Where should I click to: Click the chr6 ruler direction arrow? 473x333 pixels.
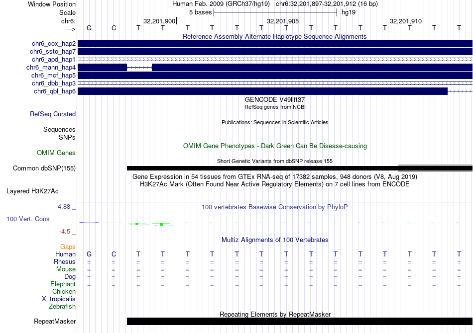70,29
